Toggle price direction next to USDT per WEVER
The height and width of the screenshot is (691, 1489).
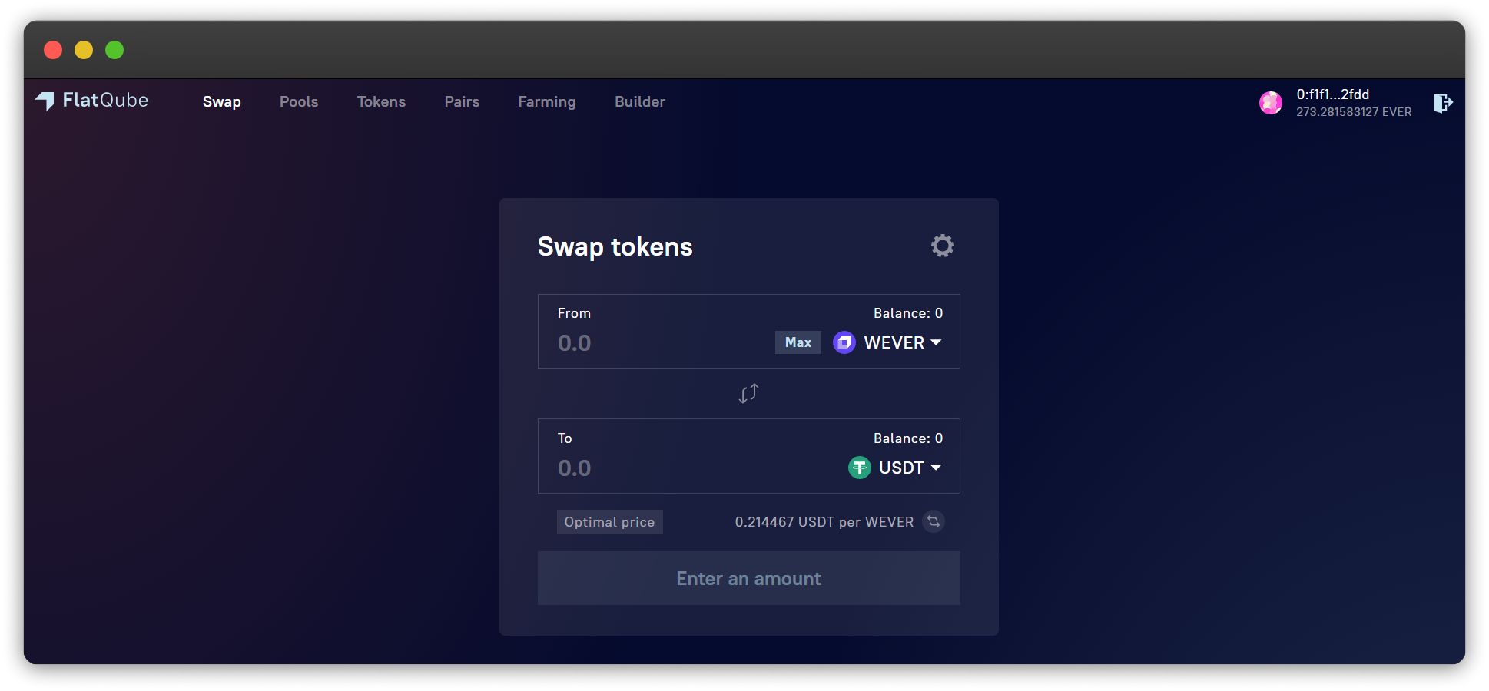[934, 522]
